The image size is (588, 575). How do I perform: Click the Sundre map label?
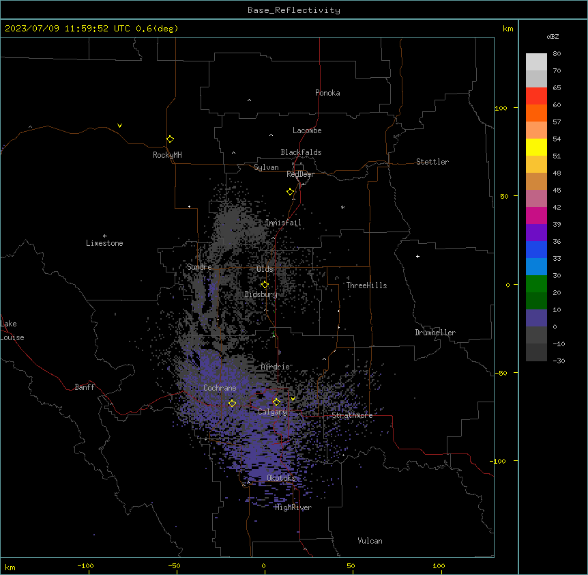tap(199, 267)
